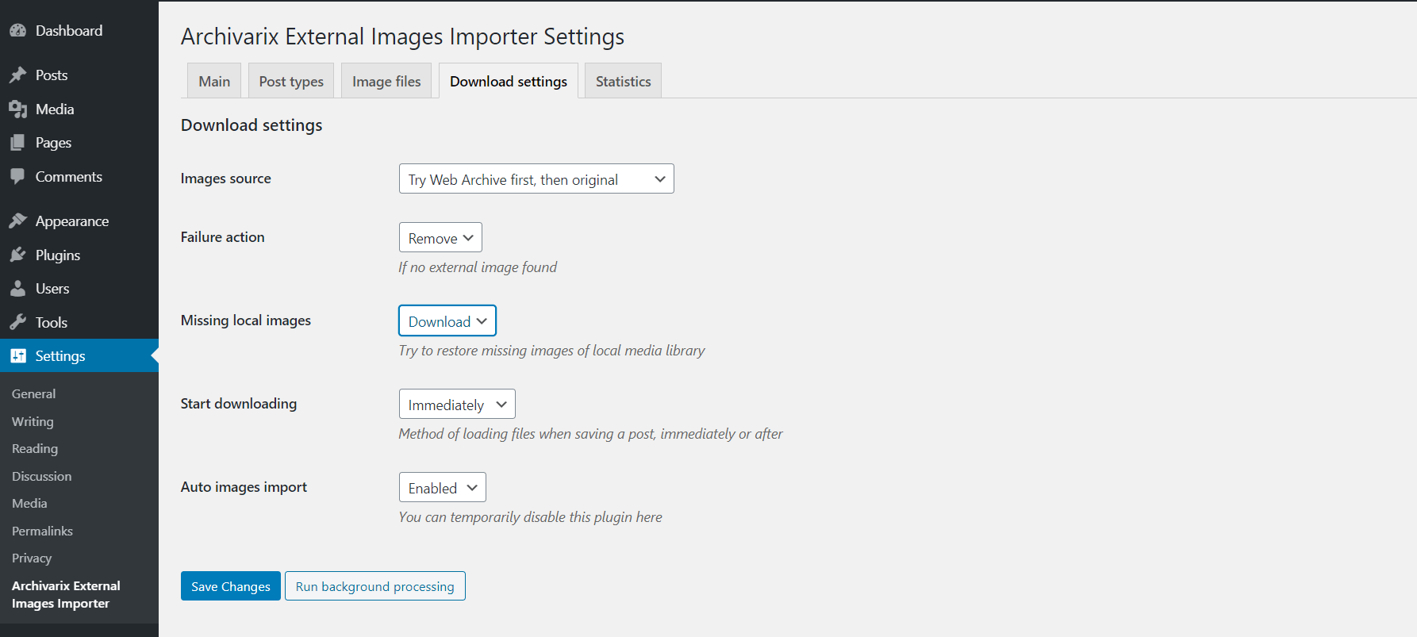Go to Media settings submenu link

click(x=29, y=504)
